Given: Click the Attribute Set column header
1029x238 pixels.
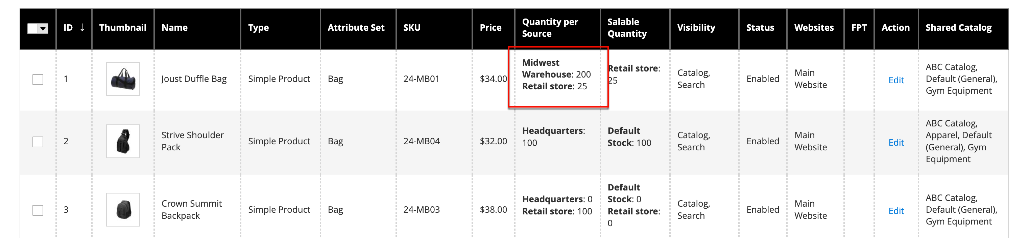Looking at the screenshot, I should tap(356, 28).
